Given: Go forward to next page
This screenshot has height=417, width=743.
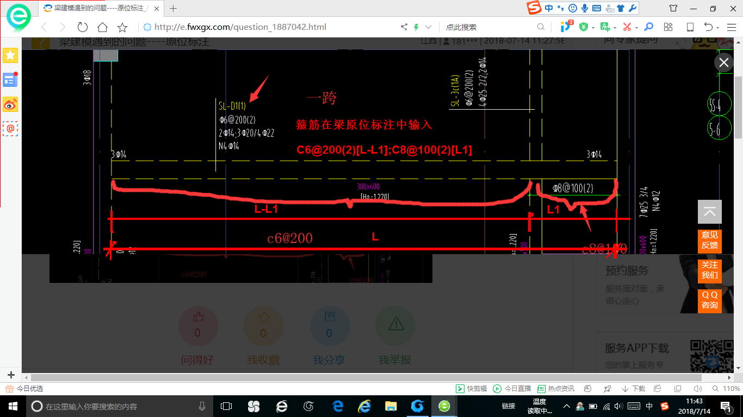Looking at the screenshot, I should [63, 27].
